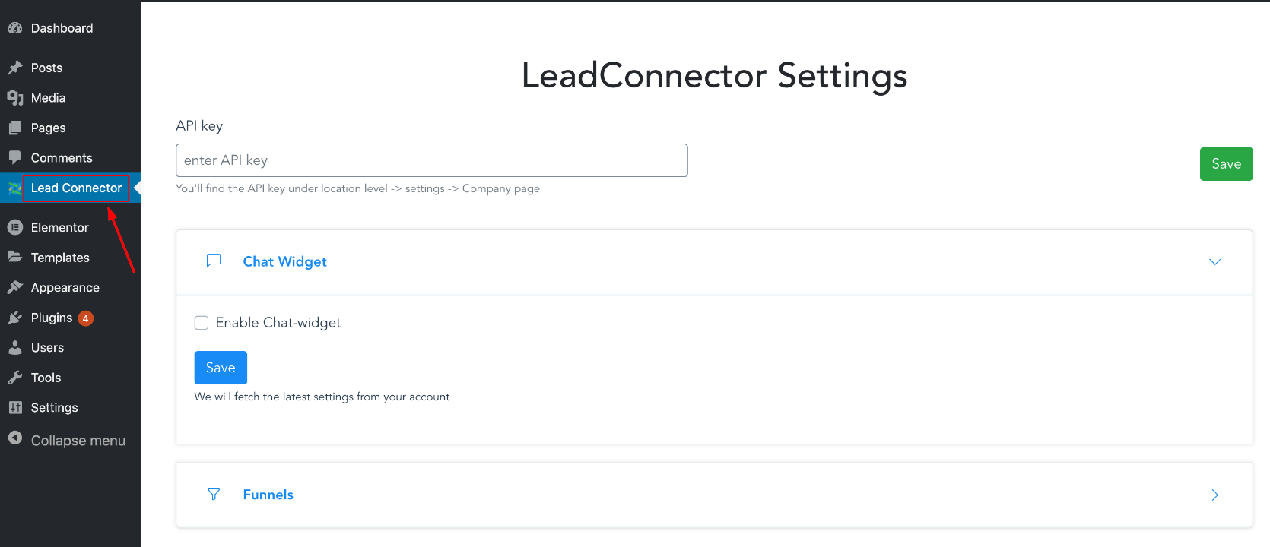Click the Dashboard gauge icon

click(x=15, y=28)
